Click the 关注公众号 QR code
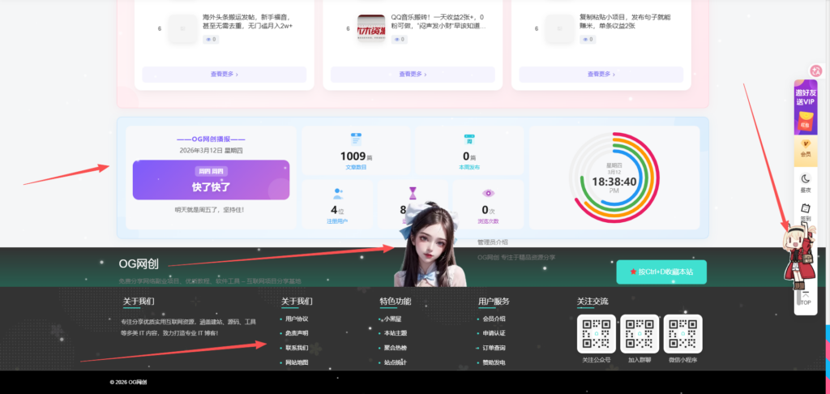The width and height of the screenshot is (830, 394). click(x=596, y=334)
